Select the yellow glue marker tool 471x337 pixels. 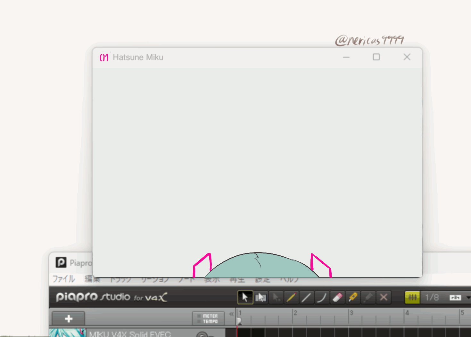pos(353,297)
